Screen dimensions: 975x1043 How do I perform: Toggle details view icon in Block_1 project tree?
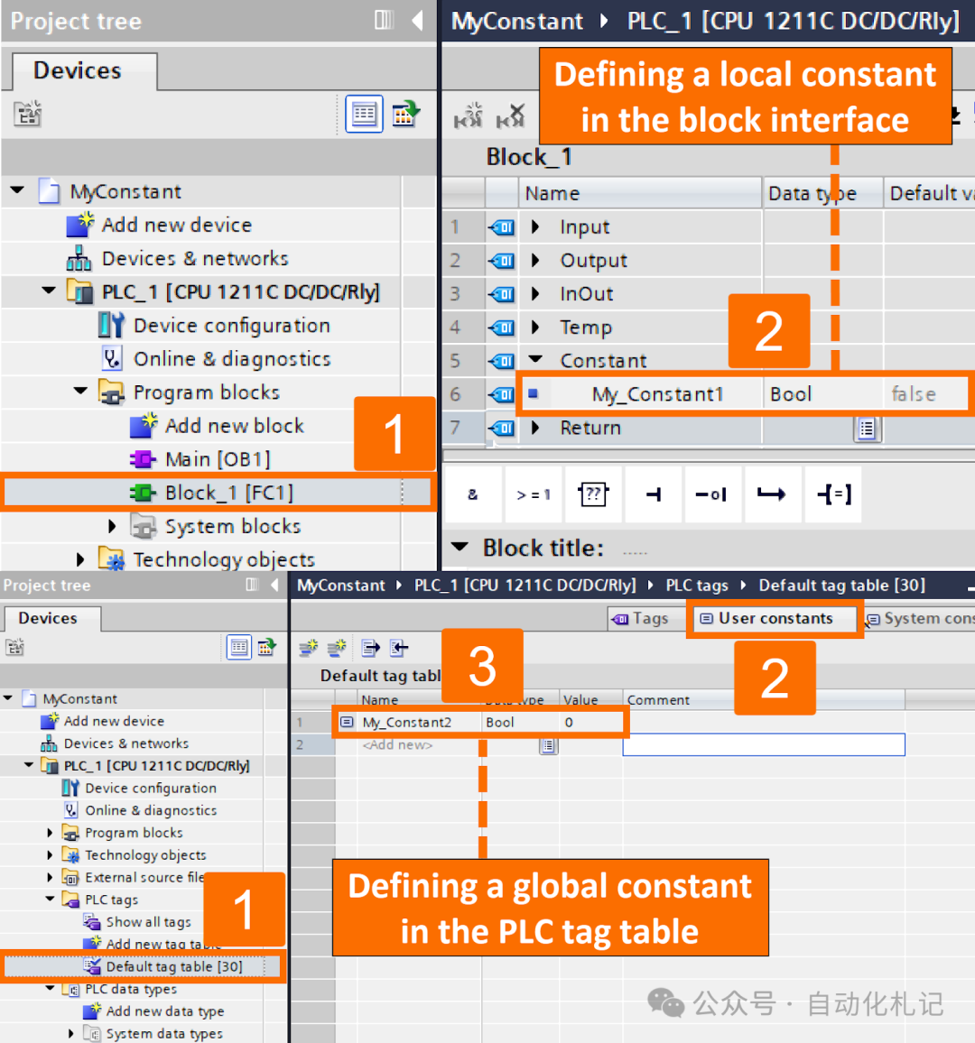pos(364,115)
